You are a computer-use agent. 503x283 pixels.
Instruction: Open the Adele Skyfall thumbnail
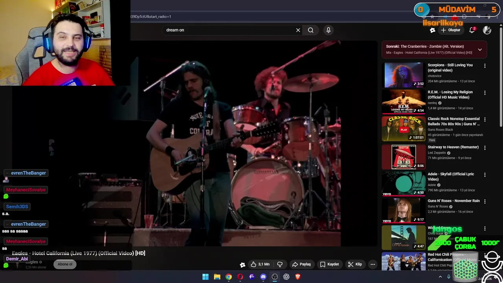(x=404, y=184)
